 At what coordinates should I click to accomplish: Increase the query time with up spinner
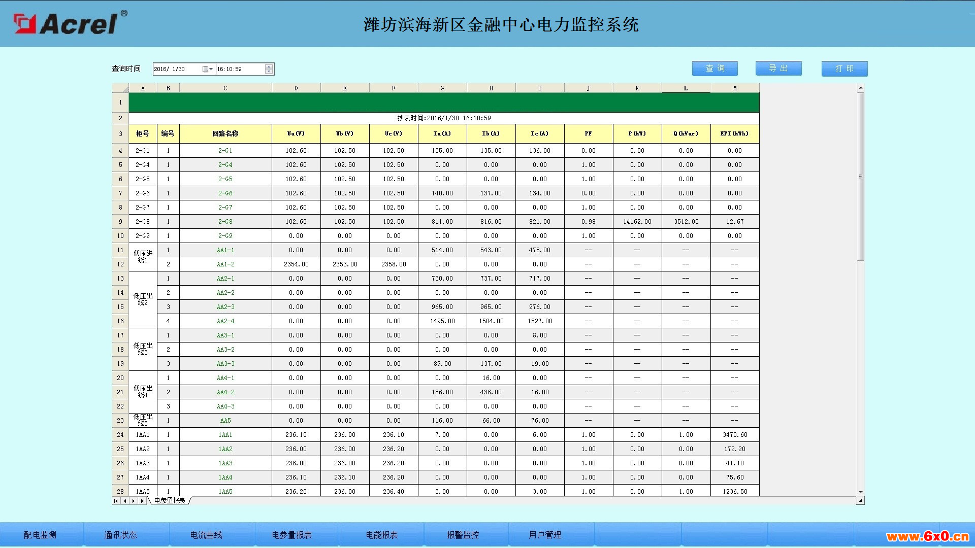click(269, 66)
